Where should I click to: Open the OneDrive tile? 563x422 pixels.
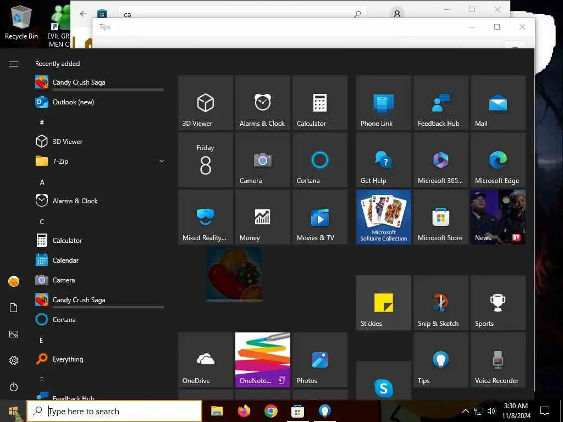(206, 359)
